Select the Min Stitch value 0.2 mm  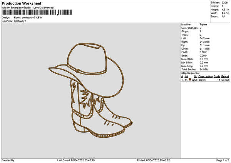pyautogui.click(x=204, y=63)
